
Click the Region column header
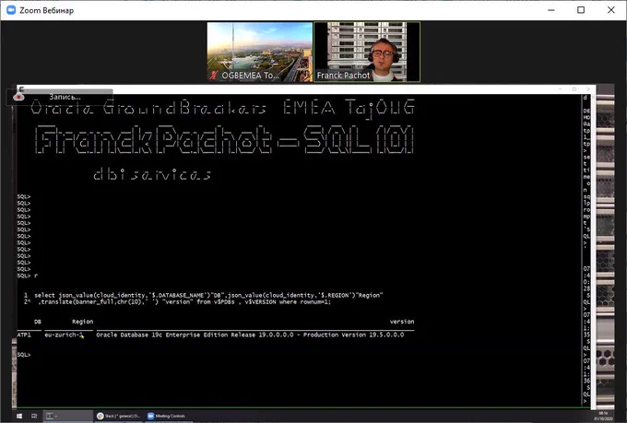82,322
